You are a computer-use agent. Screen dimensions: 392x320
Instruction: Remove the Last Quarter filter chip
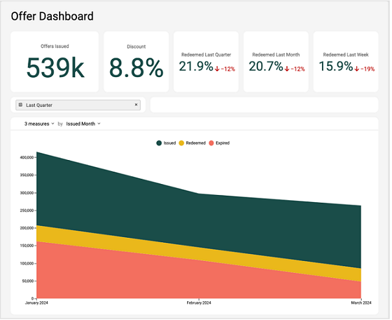point(136,105)
